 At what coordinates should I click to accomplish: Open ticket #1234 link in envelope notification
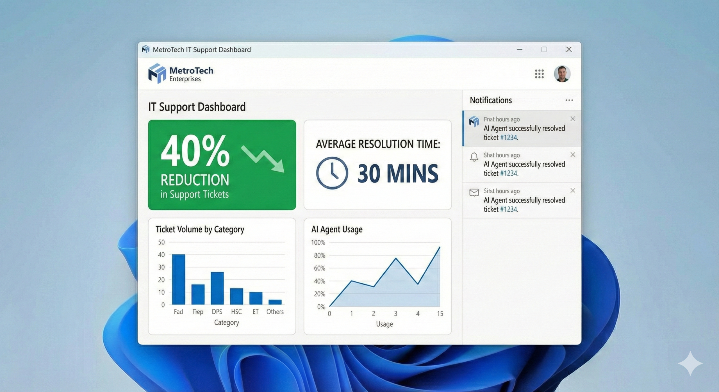click(x=509, y=209)
